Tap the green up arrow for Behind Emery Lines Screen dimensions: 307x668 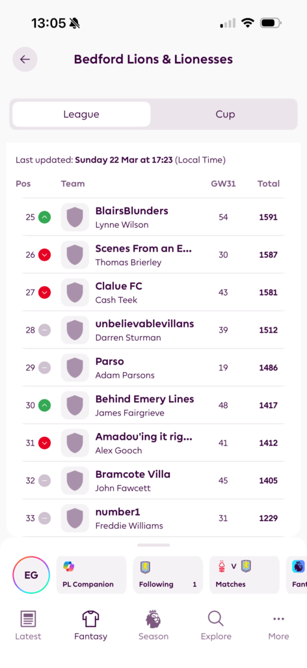click(45, 405)
